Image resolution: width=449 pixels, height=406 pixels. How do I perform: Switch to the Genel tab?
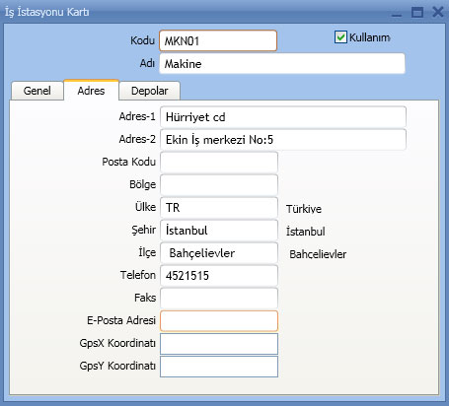pyautogui.click(x=37, y=91)
